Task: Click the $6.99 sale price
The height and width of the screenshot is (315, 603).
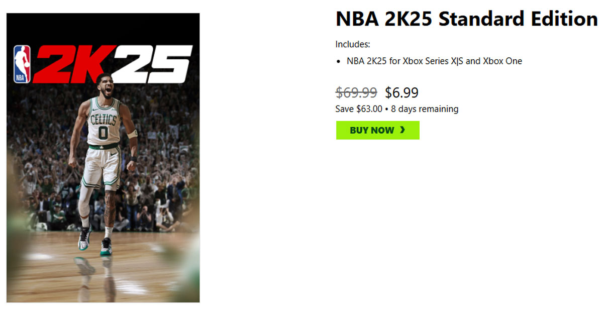Action: [401, 93]
